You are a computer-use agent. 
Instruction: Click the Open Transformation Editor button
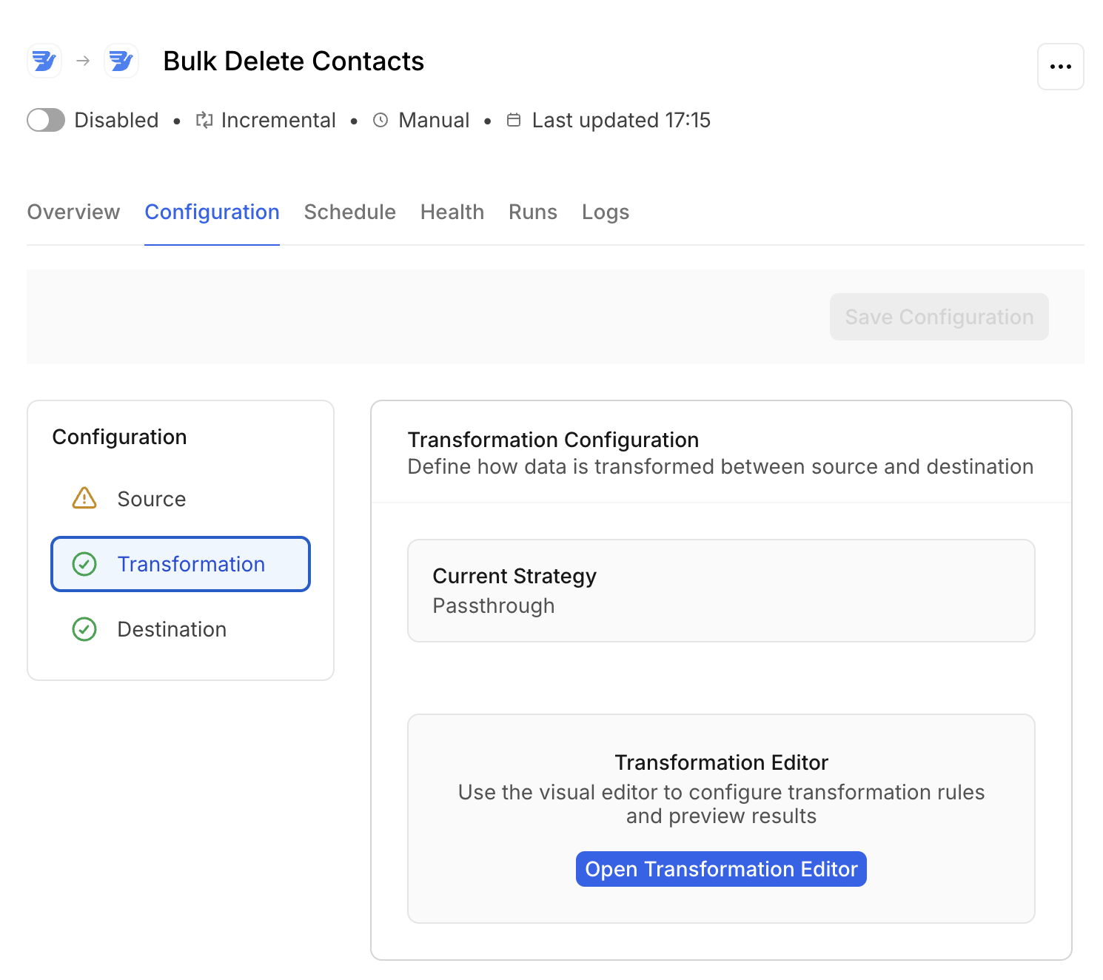tap(721, 869)
